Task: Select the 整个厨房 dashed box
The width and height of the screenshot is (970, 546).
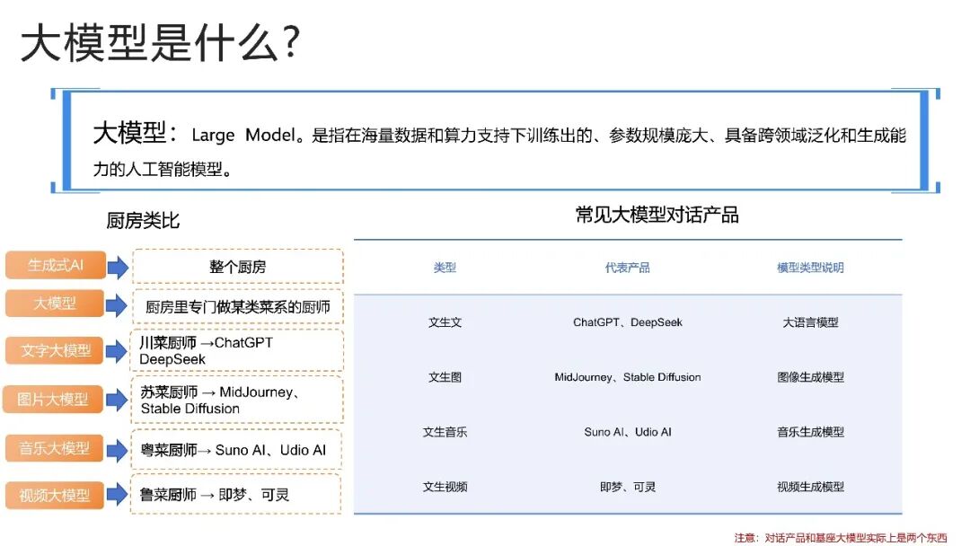Action: (237, 267)
